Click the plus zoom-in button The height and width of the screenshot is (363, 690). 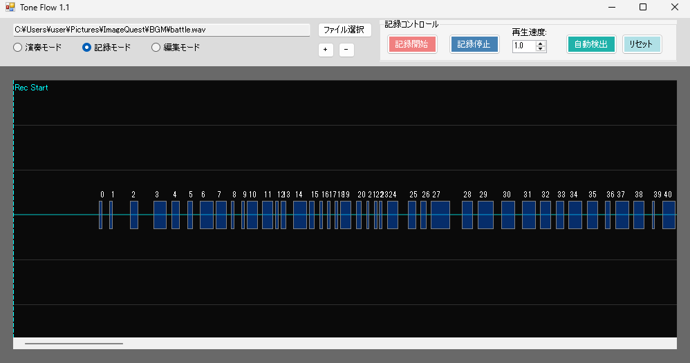[326, 50]
